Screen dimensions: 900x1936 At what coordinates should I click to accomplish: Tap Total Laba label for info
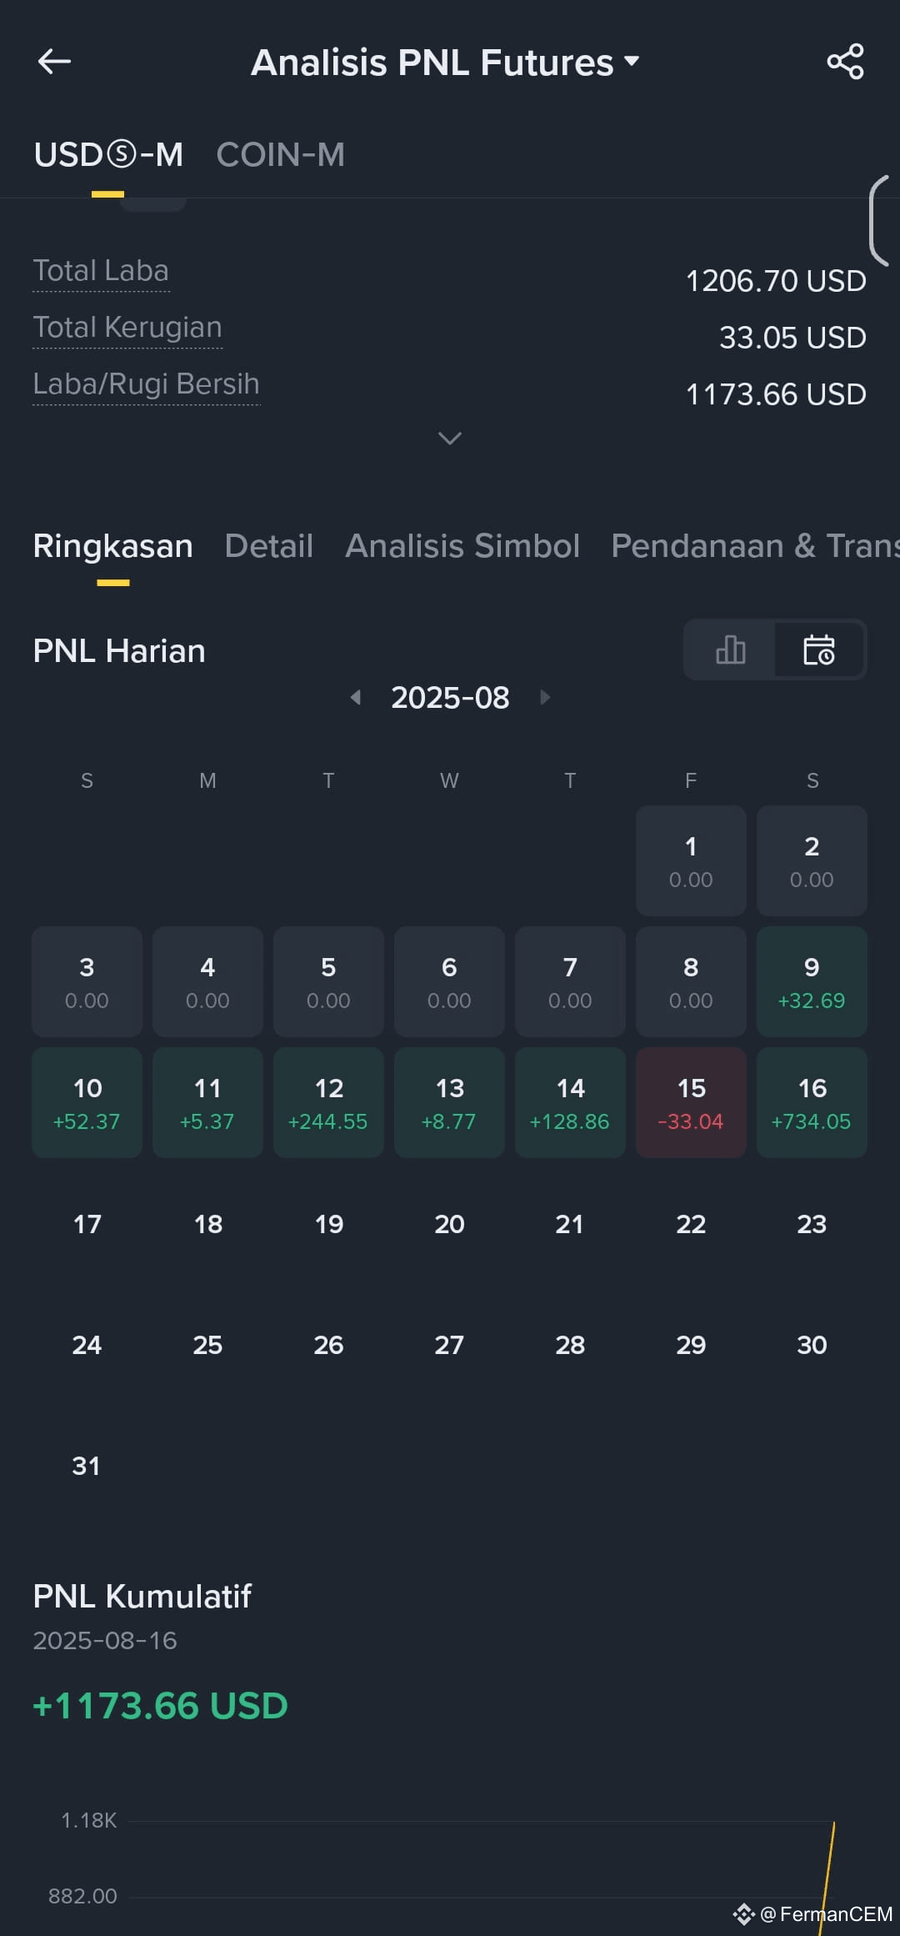pyautogui.click(x=101, y=271)
